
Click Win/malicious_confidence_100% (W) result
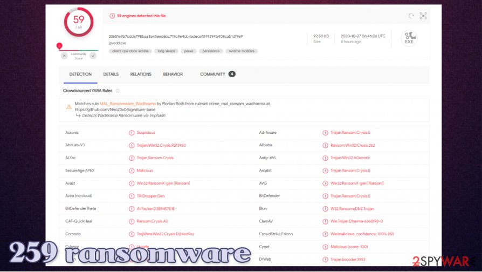point(362,234)
